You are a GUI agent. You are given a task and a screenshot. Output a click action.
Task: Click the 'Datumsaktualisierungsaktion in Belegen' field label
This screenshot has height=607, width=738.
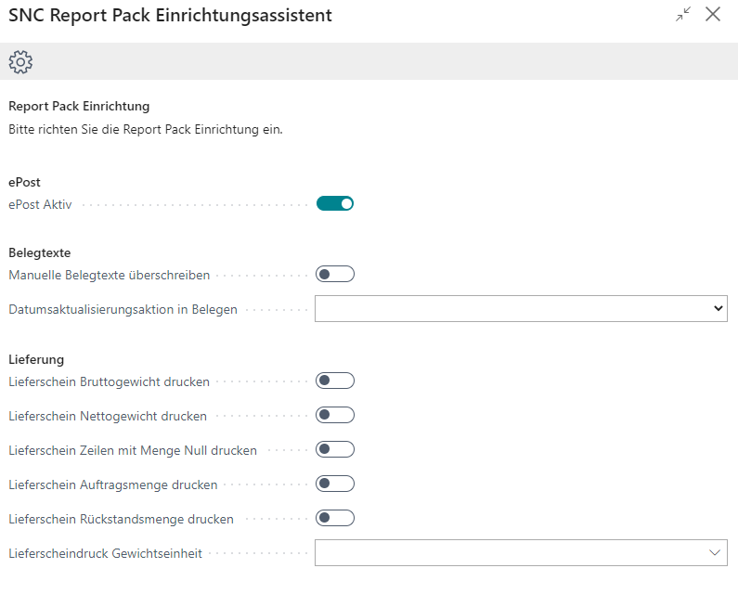coord(123,309)
